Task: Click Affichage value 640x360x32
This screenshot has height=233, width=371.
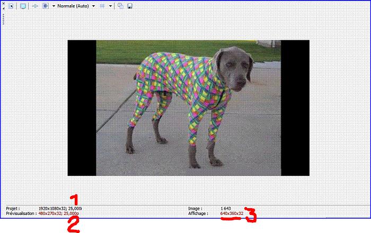Action: [x=232, y=213]
